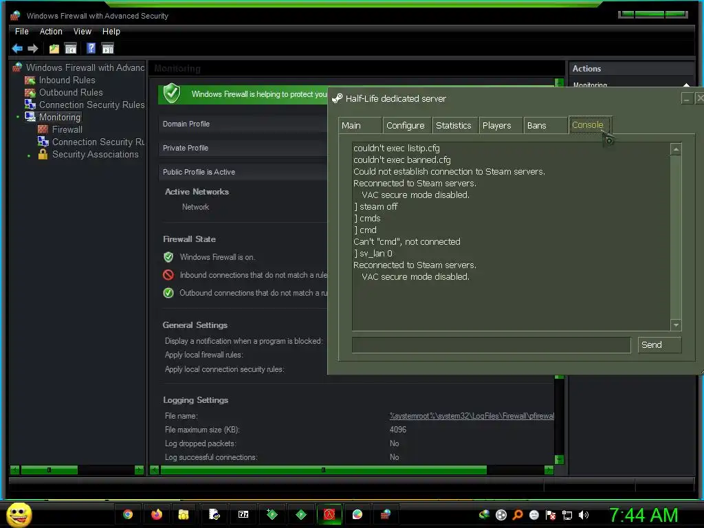Open the file folder taskbar icon
The height and width of the screenshot is (528, 704).
pyautogui.click(x=184, y=514)
